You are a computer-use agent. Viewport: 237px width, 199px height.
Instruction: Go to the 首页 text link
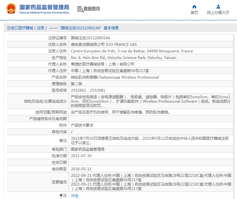[x=194, y=13]
